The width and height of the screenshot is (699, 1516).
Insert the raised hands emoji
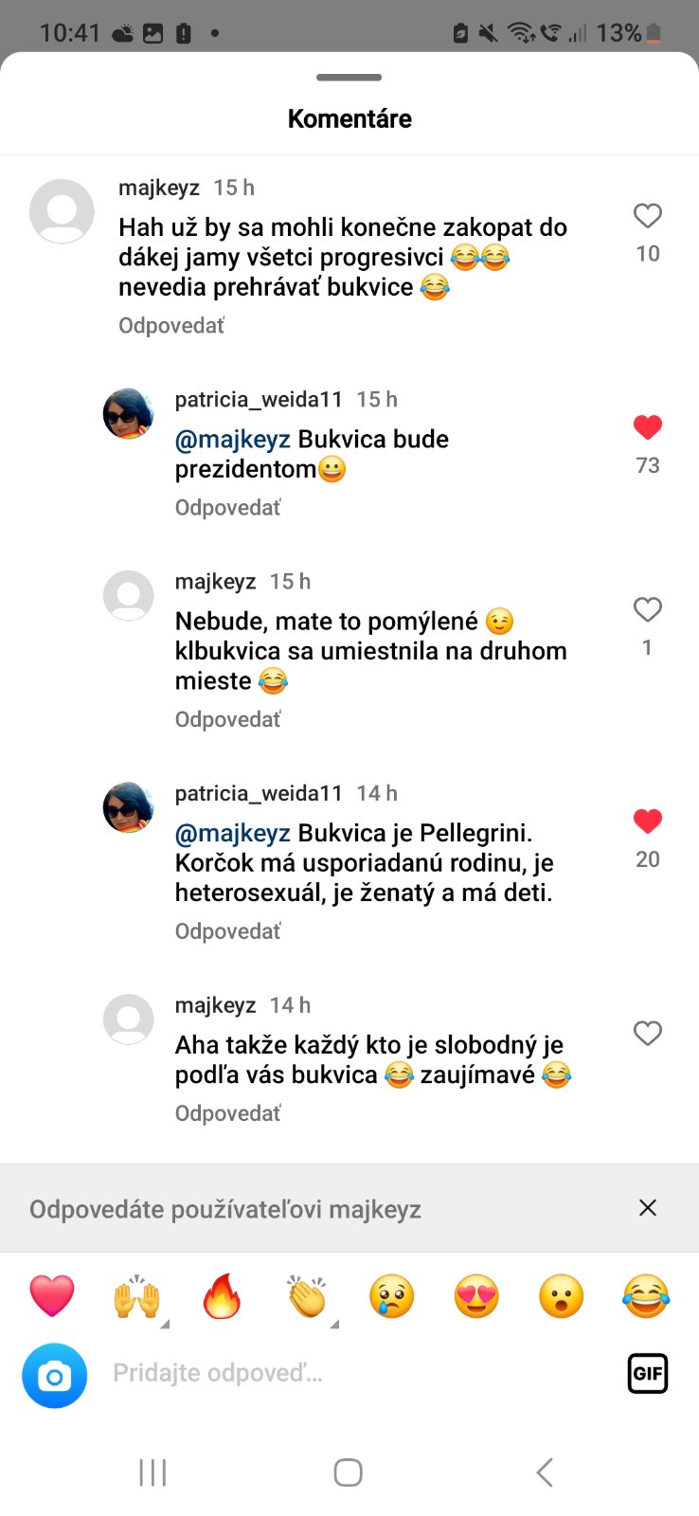click(x=137, y=1297)
